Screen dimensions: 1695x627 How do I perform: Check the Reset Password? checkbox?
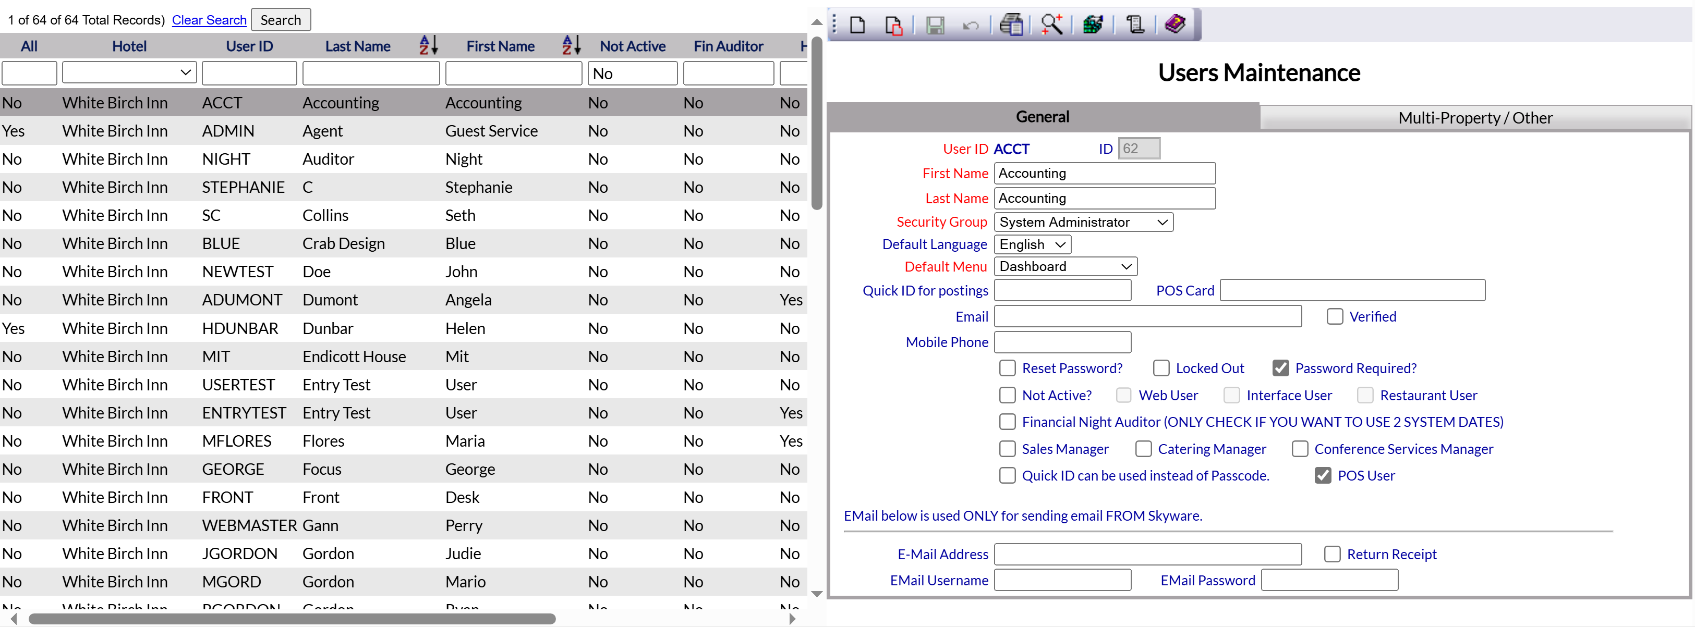1008,368
